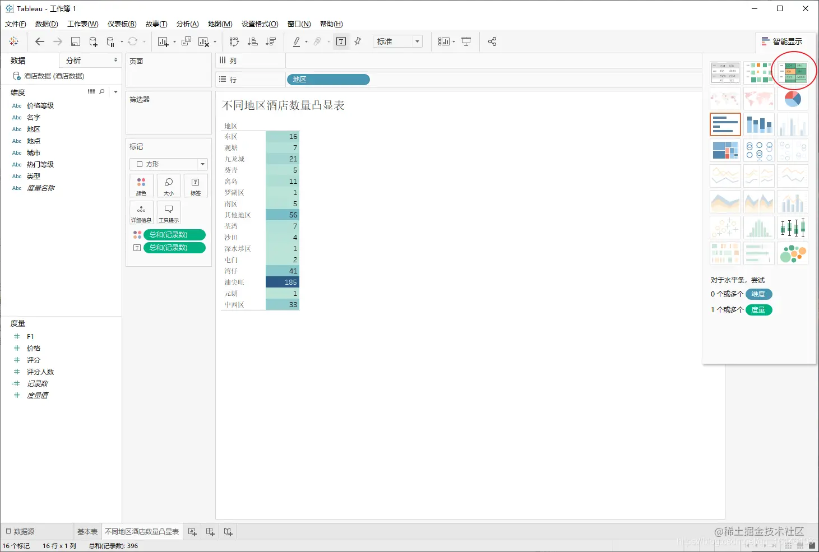Open the 数据(D) menu
The height and width of the screenshot is (552, 819).
(47, 24)
